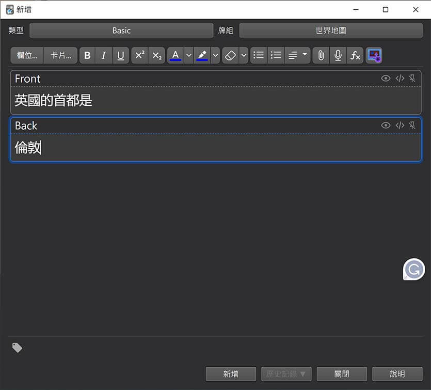This screenshot has height=390, width=431.
Task: Open the equations fx menu
Action: pos(355,55)
